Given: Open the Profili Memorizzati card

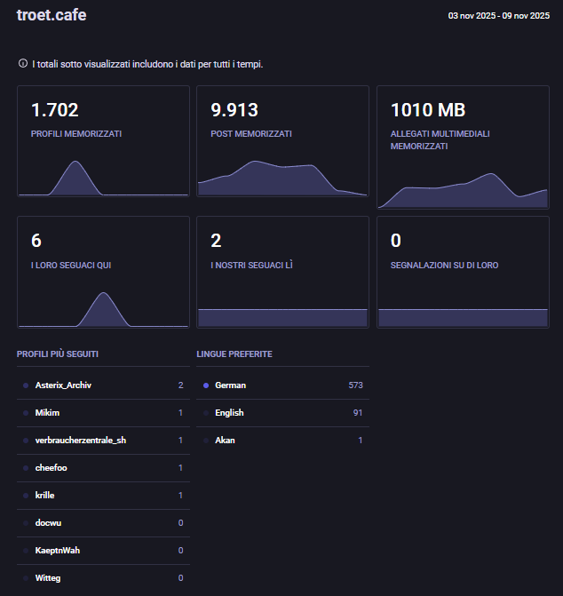Looking at the screenshot, I should (103, 141).
